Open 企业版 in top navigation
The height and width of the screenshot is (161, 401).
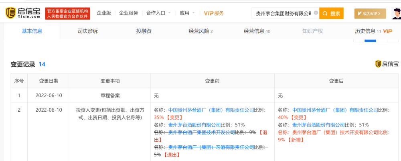104,13
